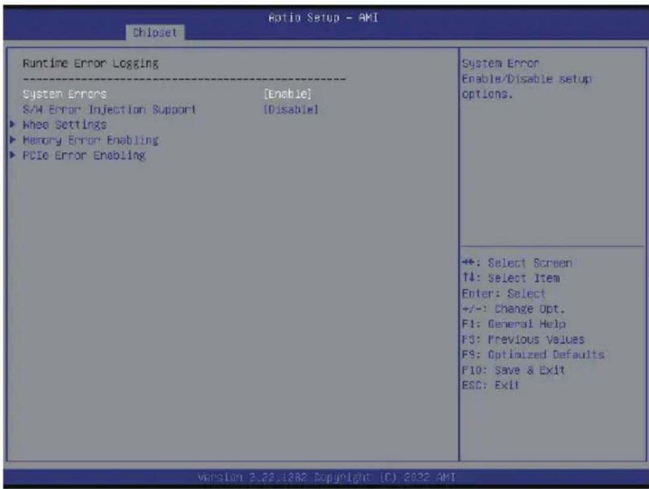Expand arrow beside PCIe Error Enabling

(13, 155)
